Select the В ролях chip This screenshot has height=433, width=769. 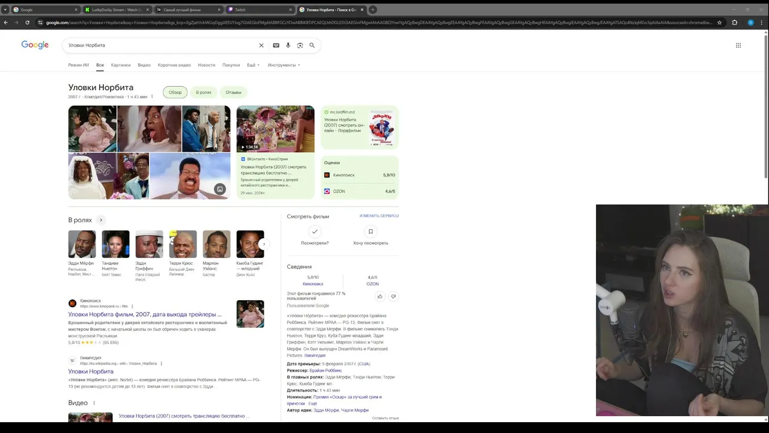point(204,93)
